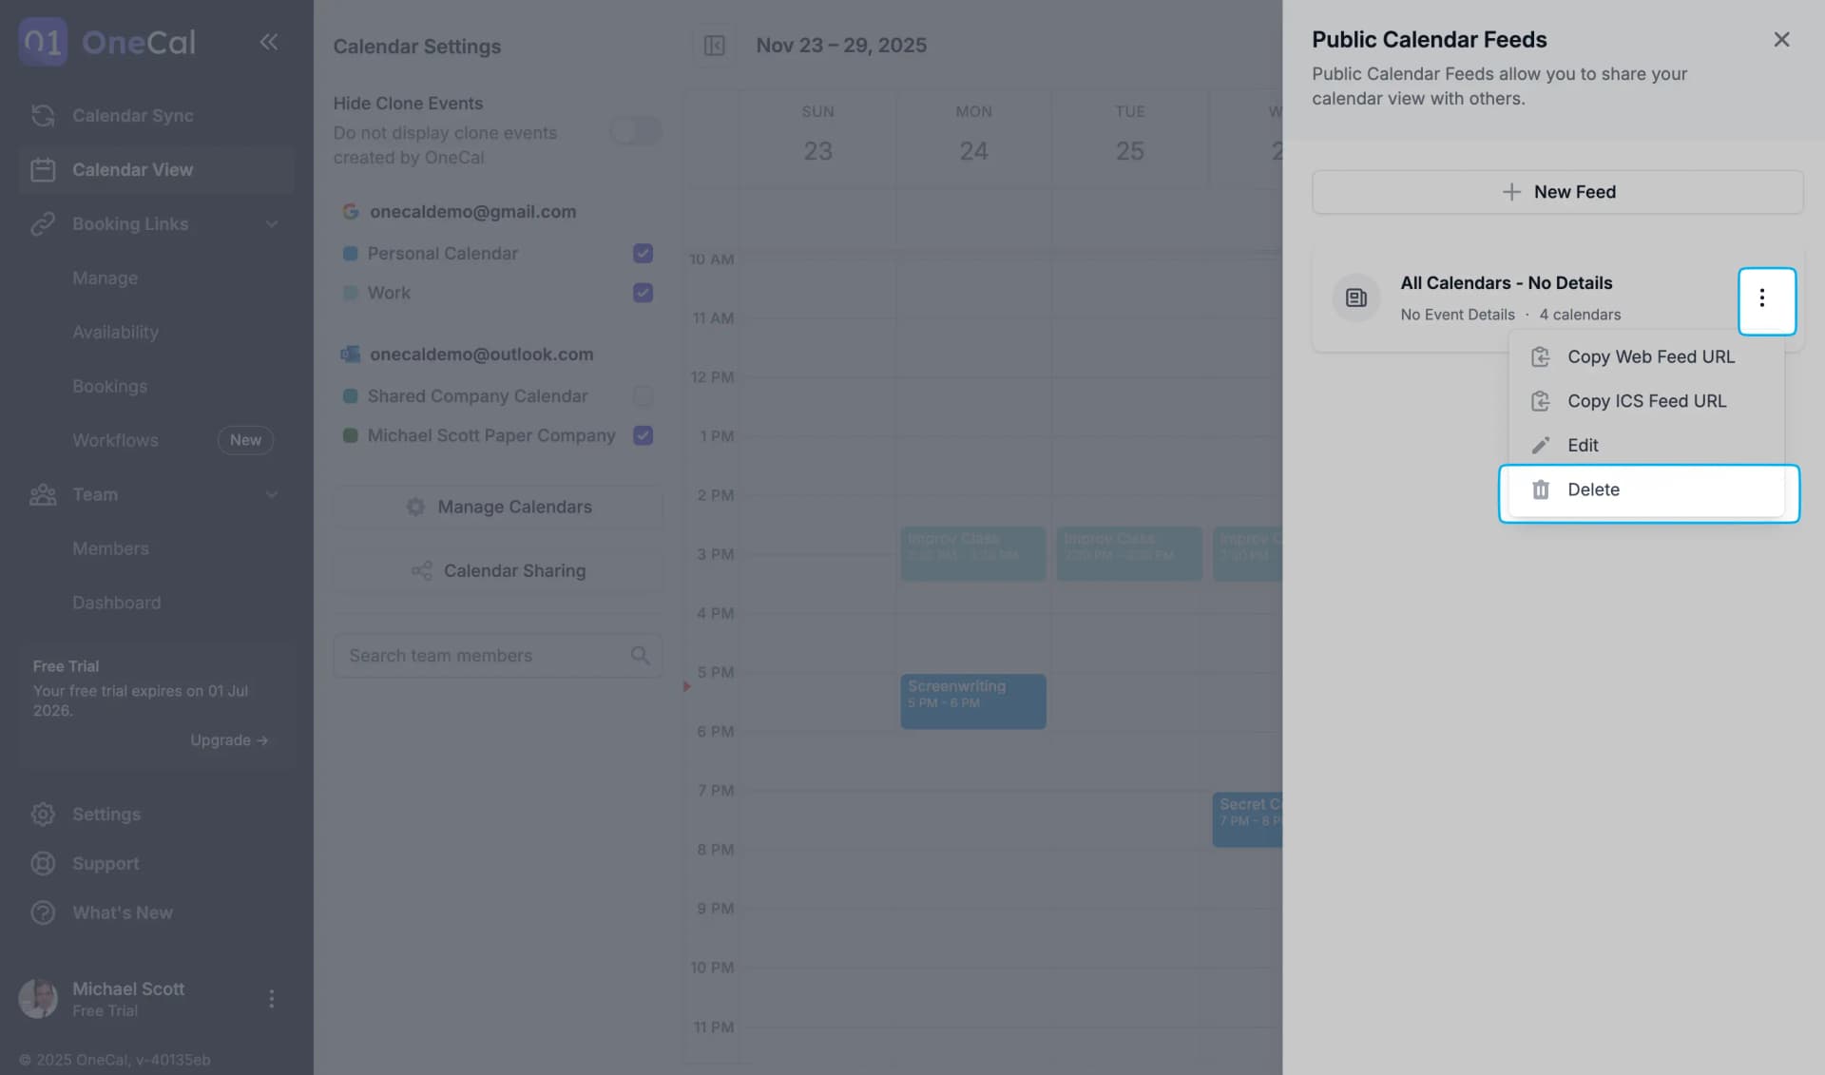Collapse the sidebar with the chevron arrows
This screenshot has width=1825, height=1075.
tap(269, 42)
